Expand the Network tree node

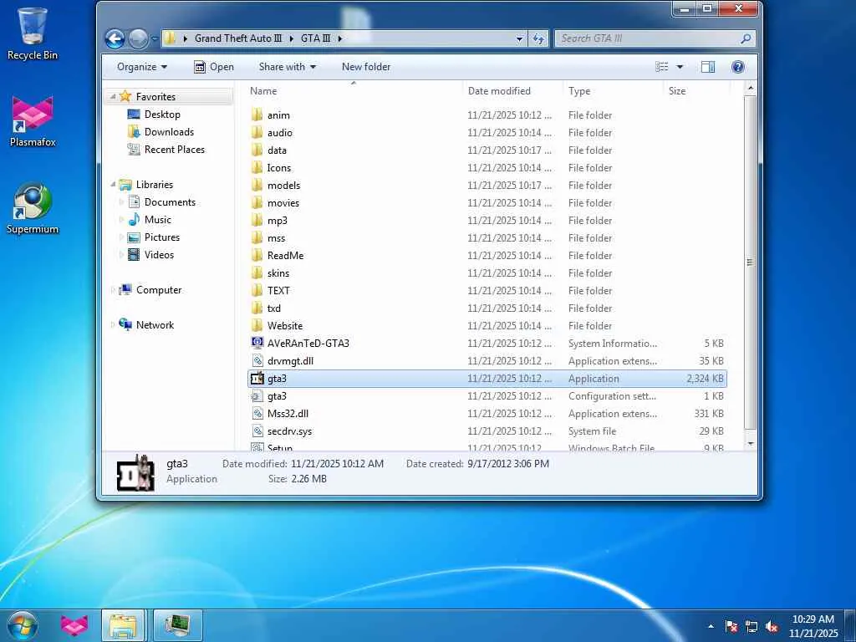tap(113, 325)
